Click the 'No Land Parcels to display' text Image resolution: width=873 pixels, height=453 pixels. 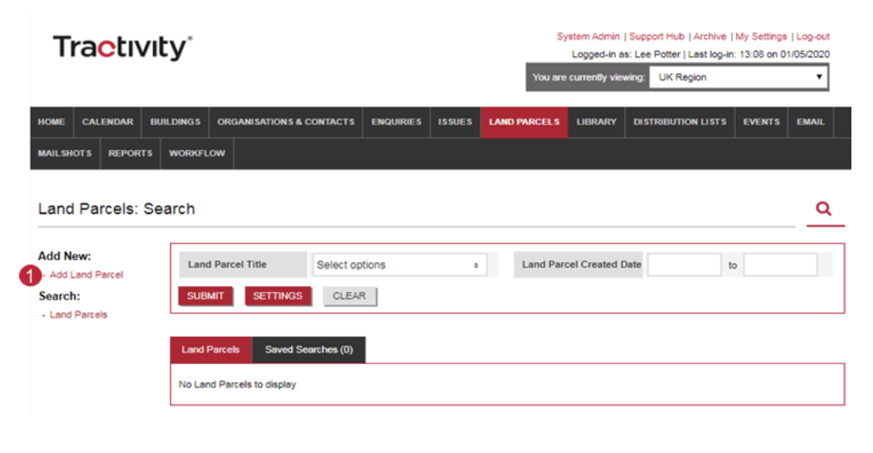point(237,384)
